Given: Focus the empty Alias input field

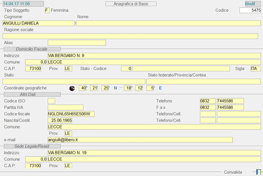Looking at the screenshot, I should coord(77,43).
